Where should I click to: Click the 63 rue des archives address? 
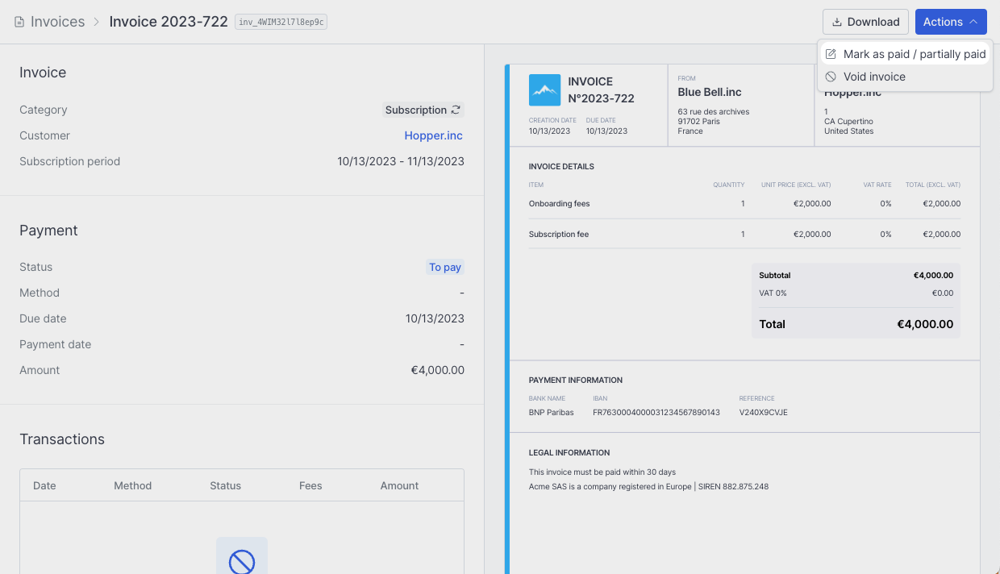714,112
